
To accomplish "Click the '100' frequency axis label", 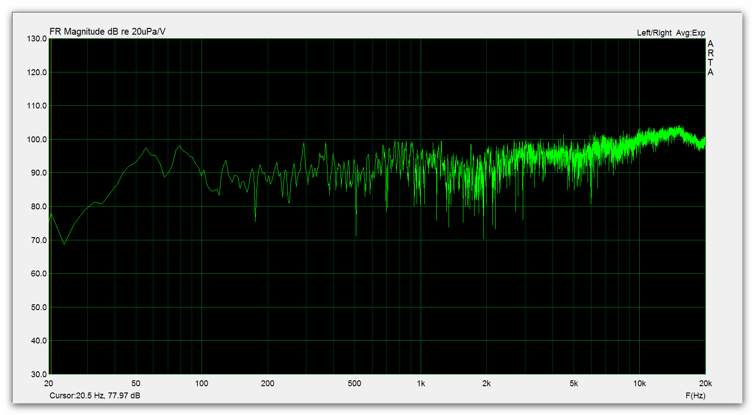I will [202, 383].
